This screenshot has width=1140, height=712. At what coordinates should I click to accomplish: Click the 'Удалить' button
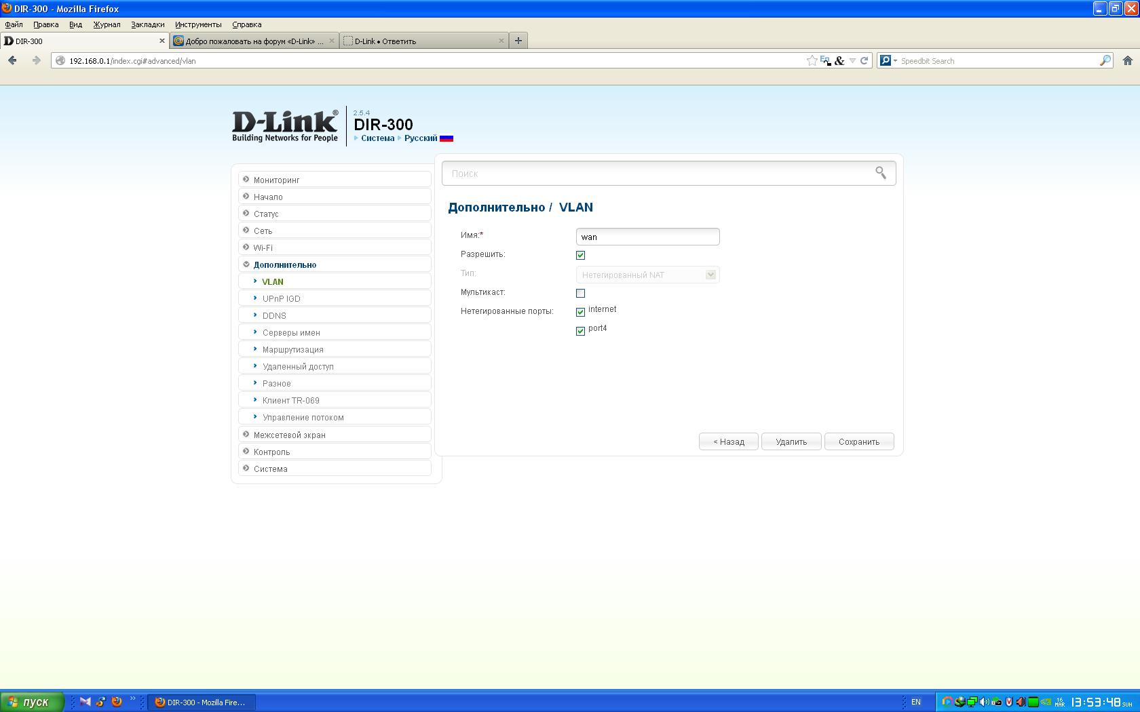click(x=791, y=441)
